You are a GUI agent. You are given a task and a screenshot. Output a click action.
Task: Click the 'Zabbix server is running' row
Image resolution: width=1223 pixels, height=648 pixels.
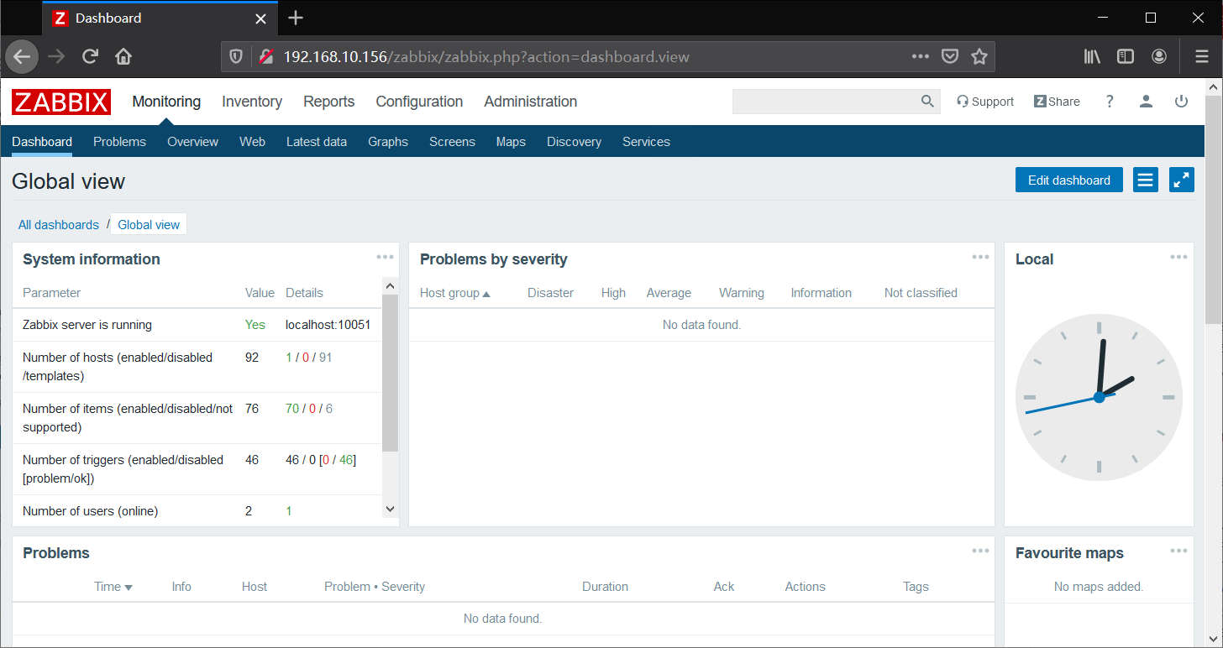tap(197, 325)
